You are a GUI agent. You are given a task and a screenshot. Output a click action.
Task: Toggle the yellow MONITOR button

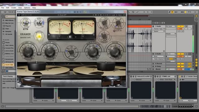point(39,36)
